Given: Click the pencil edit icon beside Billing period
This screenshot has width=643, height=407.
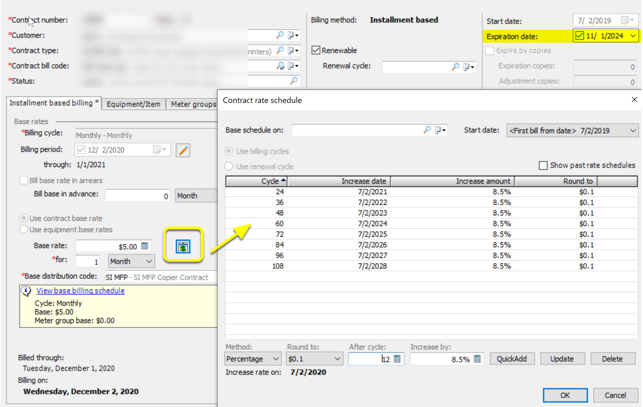Looking at the screenshot, I should [x=183, y=150].
